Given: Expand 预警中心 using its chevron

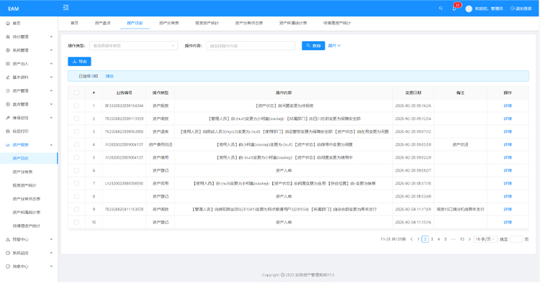Looking at the screenshot, I should [51, 239].
